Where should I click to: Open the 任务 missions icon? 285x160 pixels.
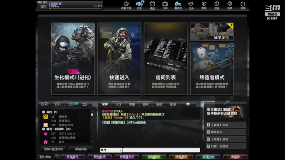tap(191, 5)
